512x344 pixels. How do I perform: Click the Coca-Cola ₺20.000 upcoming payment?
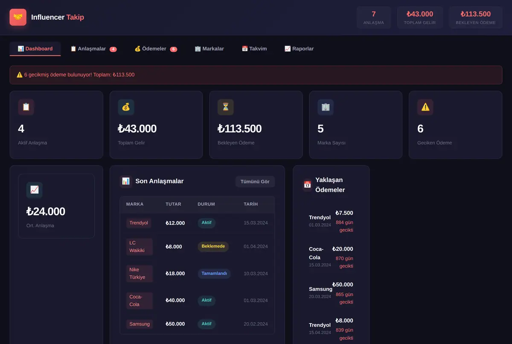pyautogui.click(x=331, y=257)
